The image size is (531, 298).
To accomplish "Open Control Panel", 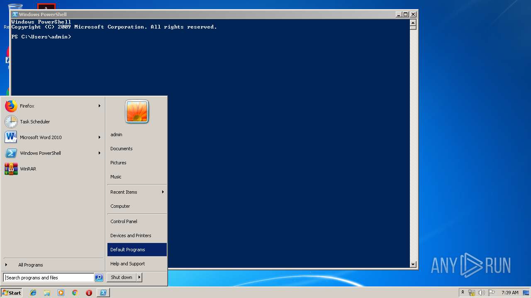I will click(137, 221).
